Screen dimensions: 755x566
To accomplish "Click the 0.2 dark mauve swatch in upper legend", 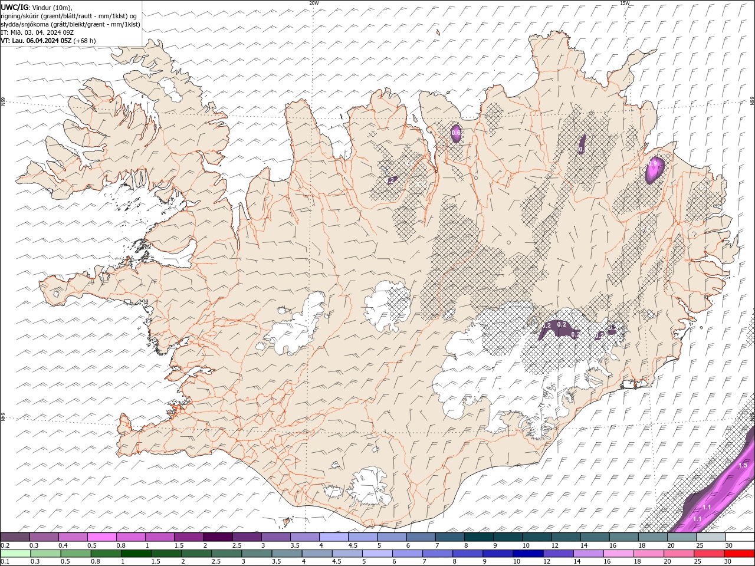I will coord(15,537).
